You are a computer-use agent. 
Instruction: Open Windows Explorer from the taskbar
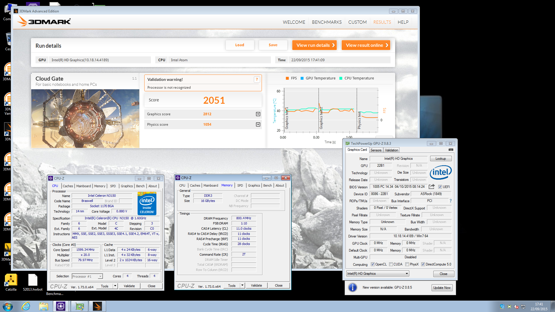pos(44,306)
